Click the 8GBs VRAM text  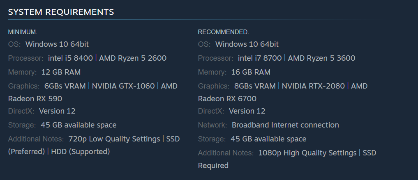[255, 86]
